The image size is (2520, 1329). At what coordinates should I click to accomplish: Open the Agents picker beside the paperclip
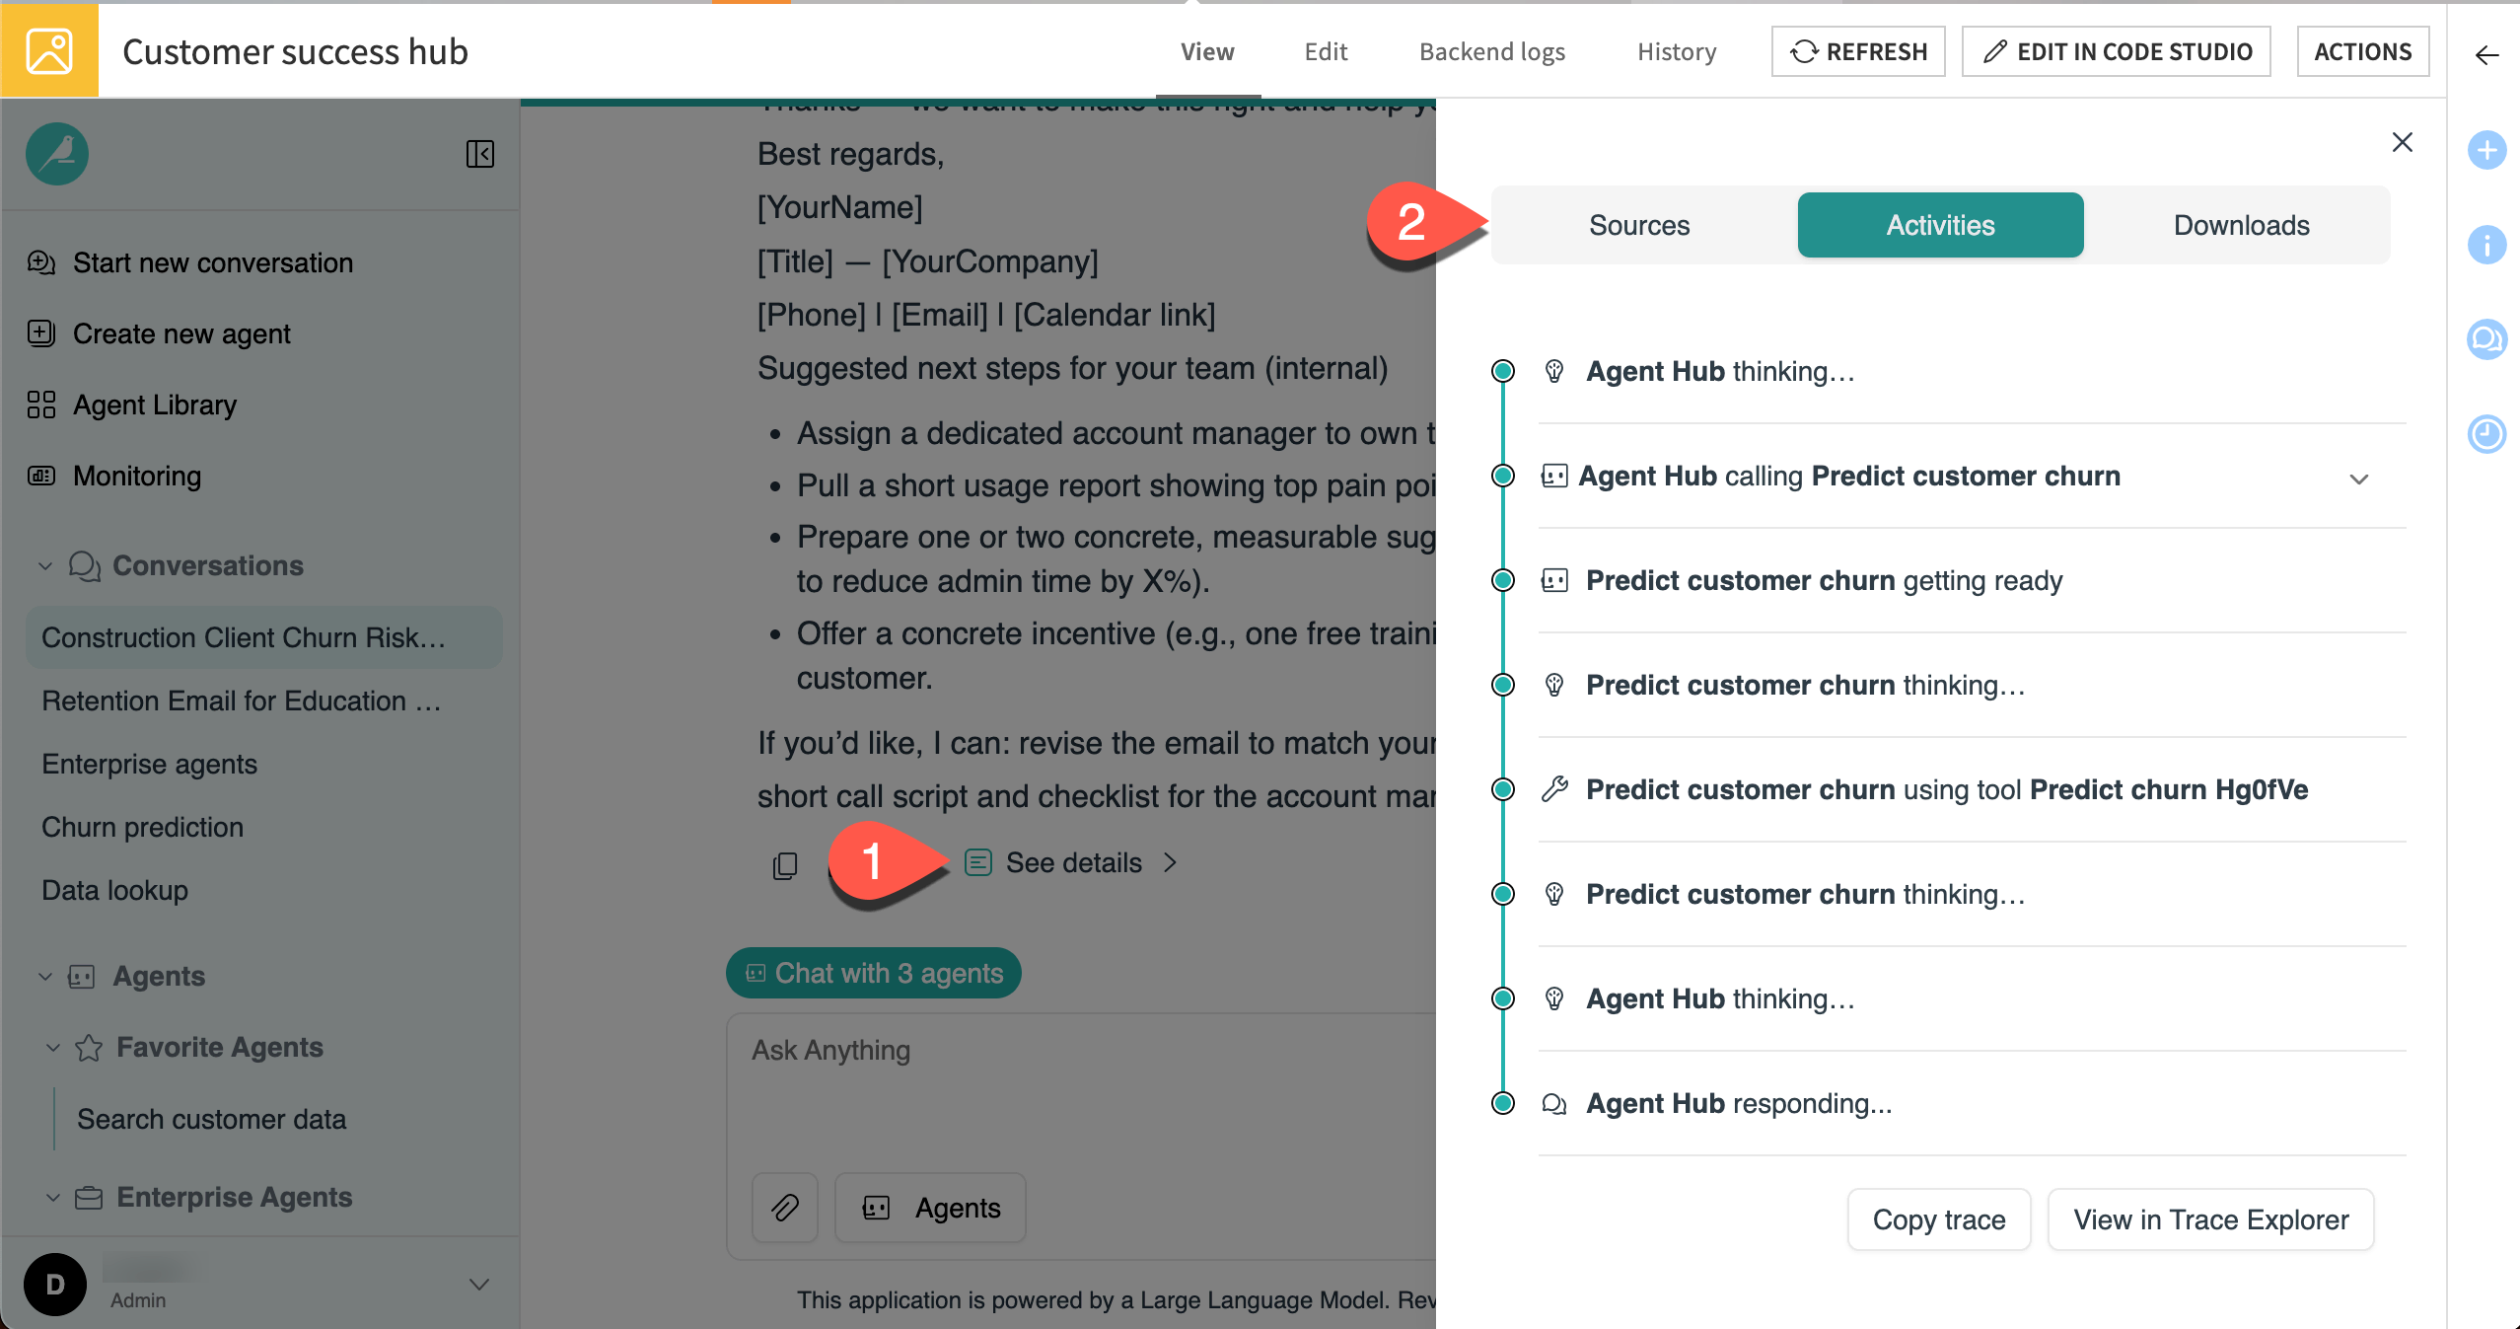pyautogui.click(x=929, y=1208)
